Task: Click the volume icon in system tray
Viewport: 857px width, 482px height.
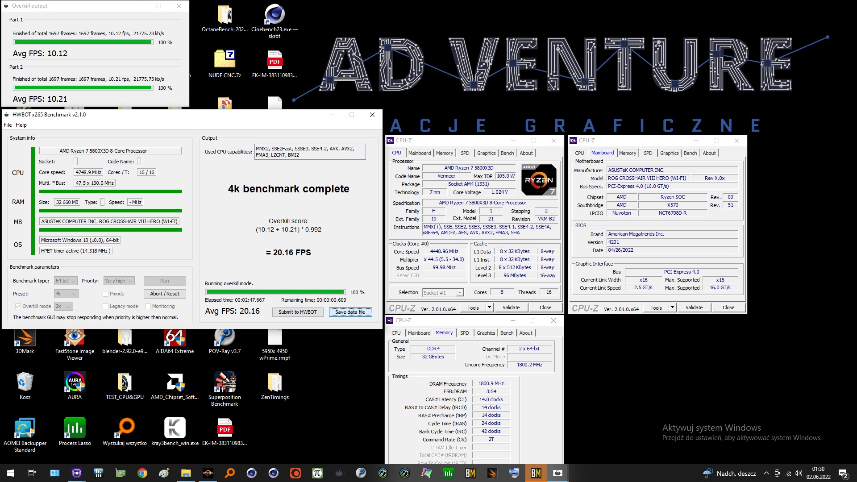Action: click(799, 473)
